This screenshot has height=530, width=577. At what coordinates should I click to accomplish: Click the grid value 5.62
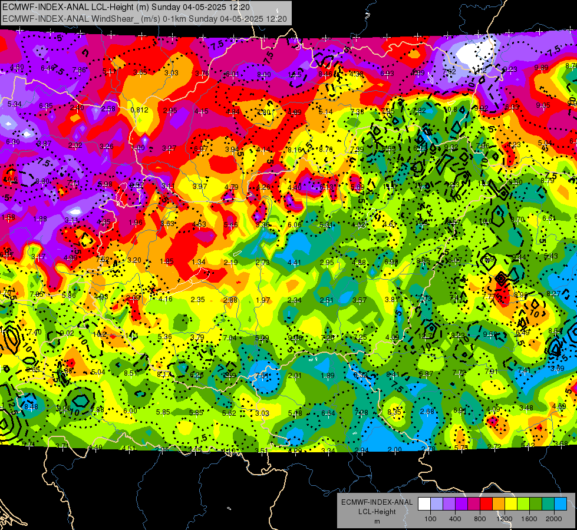tap(229, 413)
